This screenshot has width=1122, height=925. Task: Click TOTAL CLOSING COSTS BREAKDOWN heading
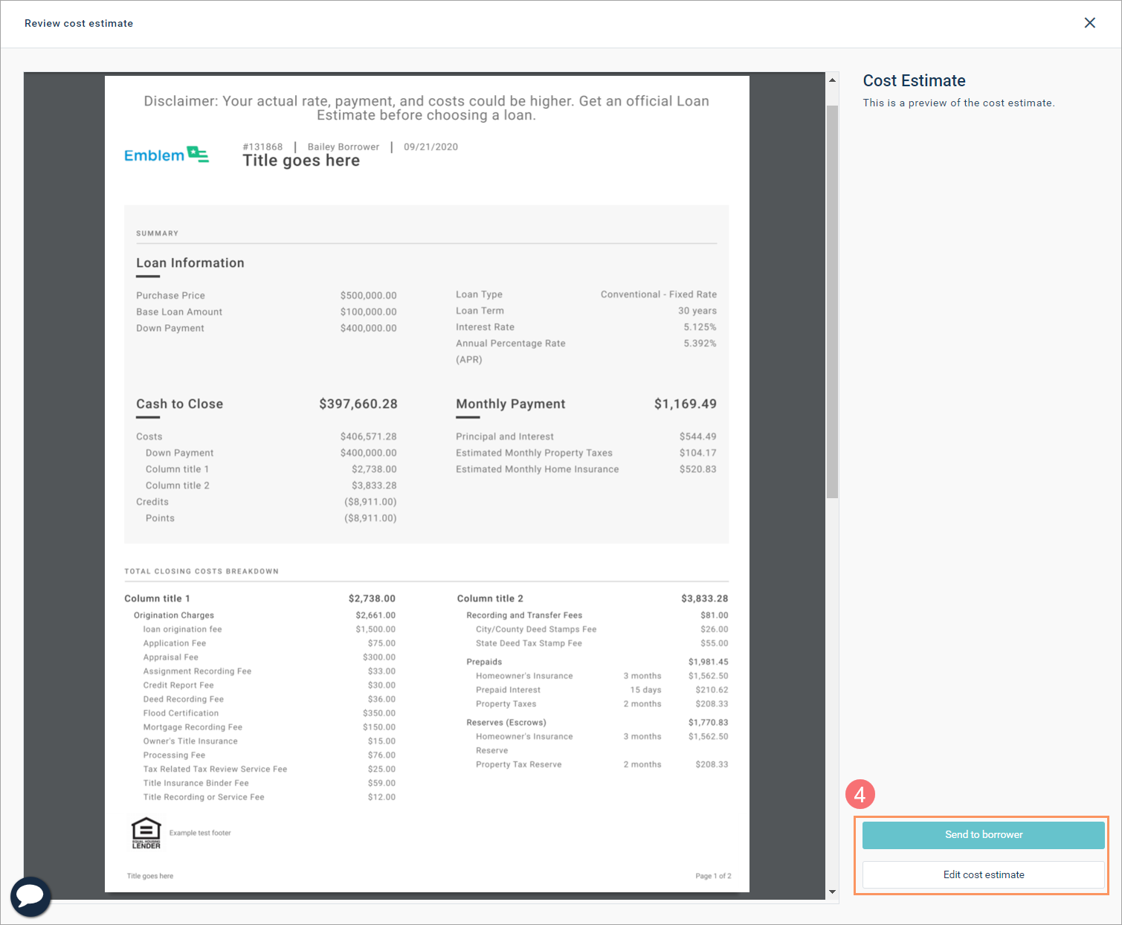201,571
